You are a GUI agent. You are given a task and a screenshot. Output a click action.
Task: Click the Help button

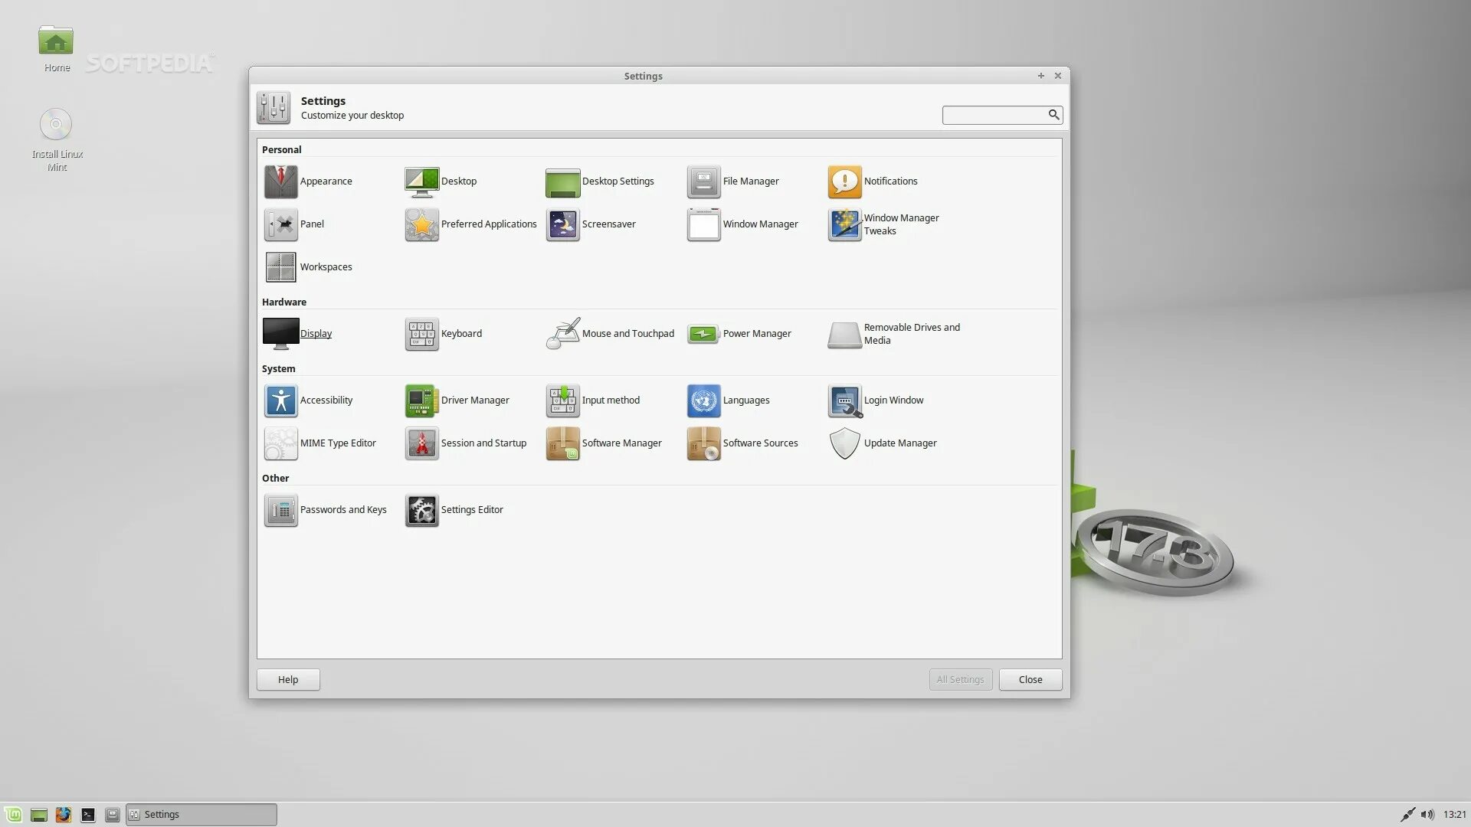288,680
